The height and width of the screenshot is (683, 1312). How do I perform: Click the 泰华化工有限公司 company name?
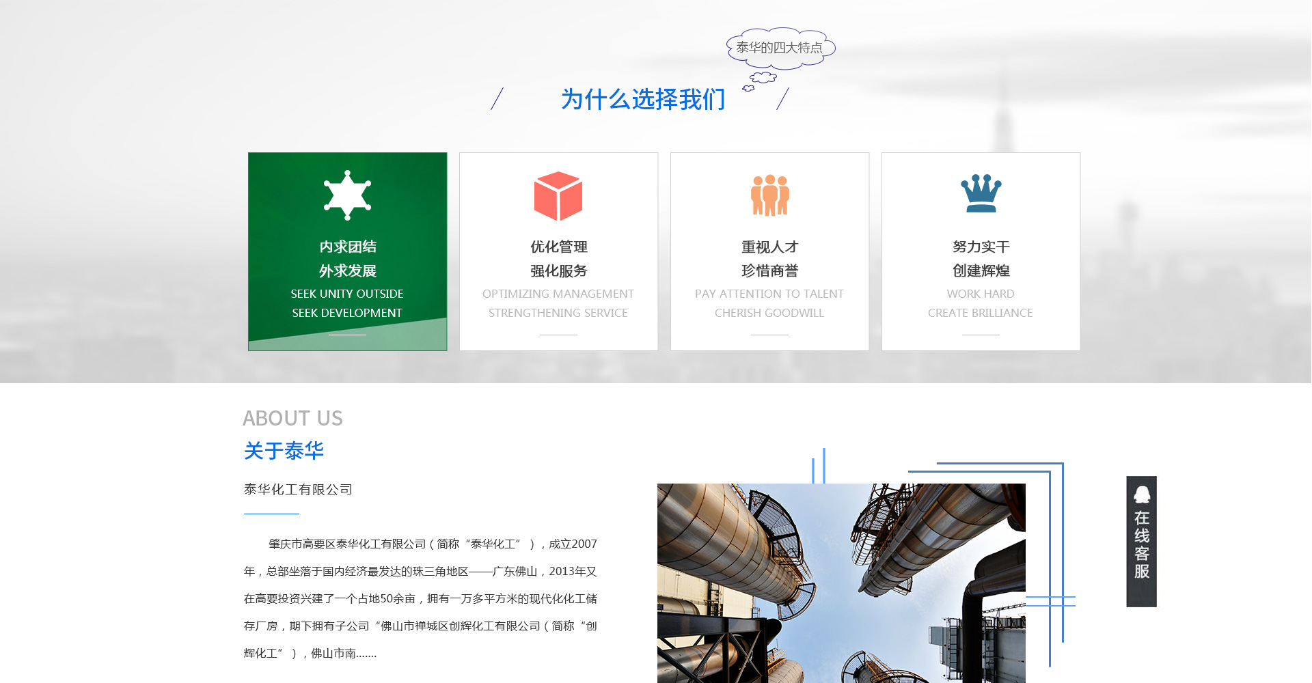pos(298,490)
